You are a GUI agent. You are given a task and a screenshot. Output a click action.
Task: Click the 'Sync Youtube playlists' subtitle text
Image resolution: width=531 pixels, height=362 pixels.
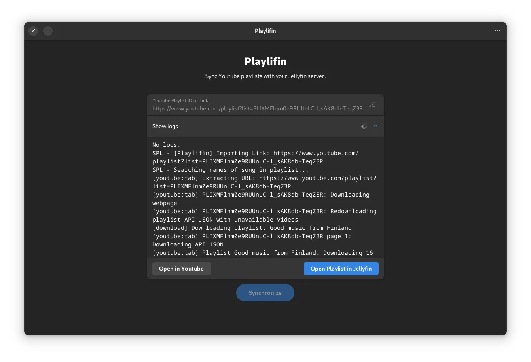[265, 76]
